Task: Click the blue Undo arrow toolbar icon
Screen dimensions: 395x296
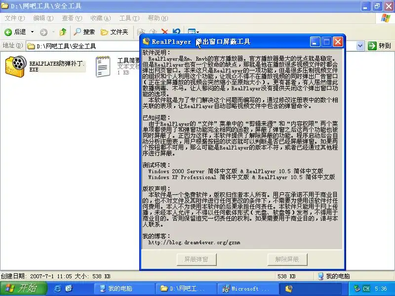Action: 176,31
